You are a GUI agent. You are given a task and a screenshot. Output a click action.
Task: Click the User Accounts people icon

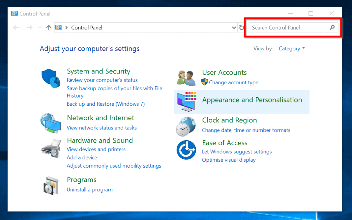(186, 77)
